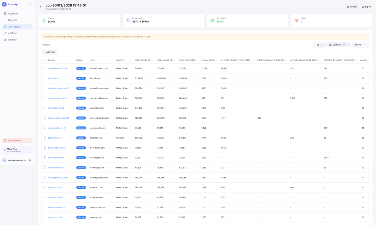Open the Columns selector dropdown
The image size is (376, 225).
339,45
